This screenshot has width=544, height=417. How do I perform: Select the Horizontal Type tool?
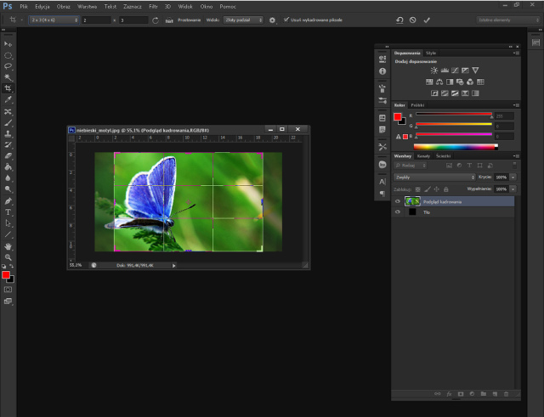click(x=8, y=212)
